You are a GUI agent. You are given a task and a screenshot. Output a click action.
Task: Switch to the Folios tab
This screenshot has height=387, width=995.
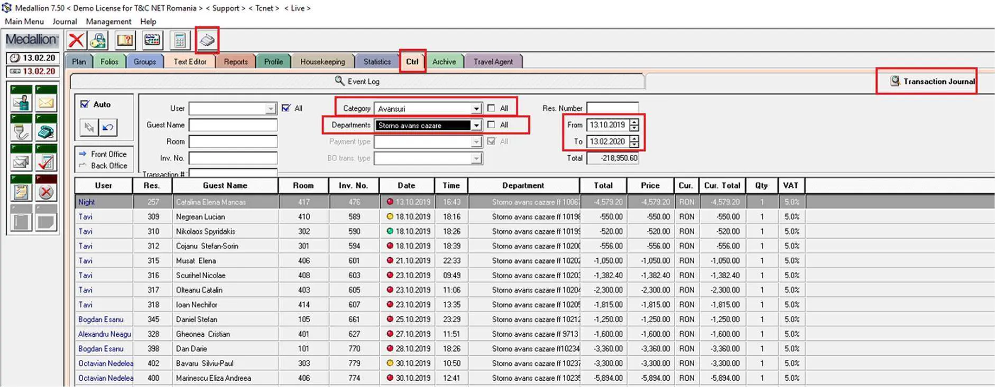[x=109, y=62]
